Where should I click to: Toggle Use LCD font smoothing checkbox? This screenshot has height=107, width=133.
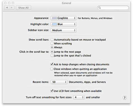52,91
